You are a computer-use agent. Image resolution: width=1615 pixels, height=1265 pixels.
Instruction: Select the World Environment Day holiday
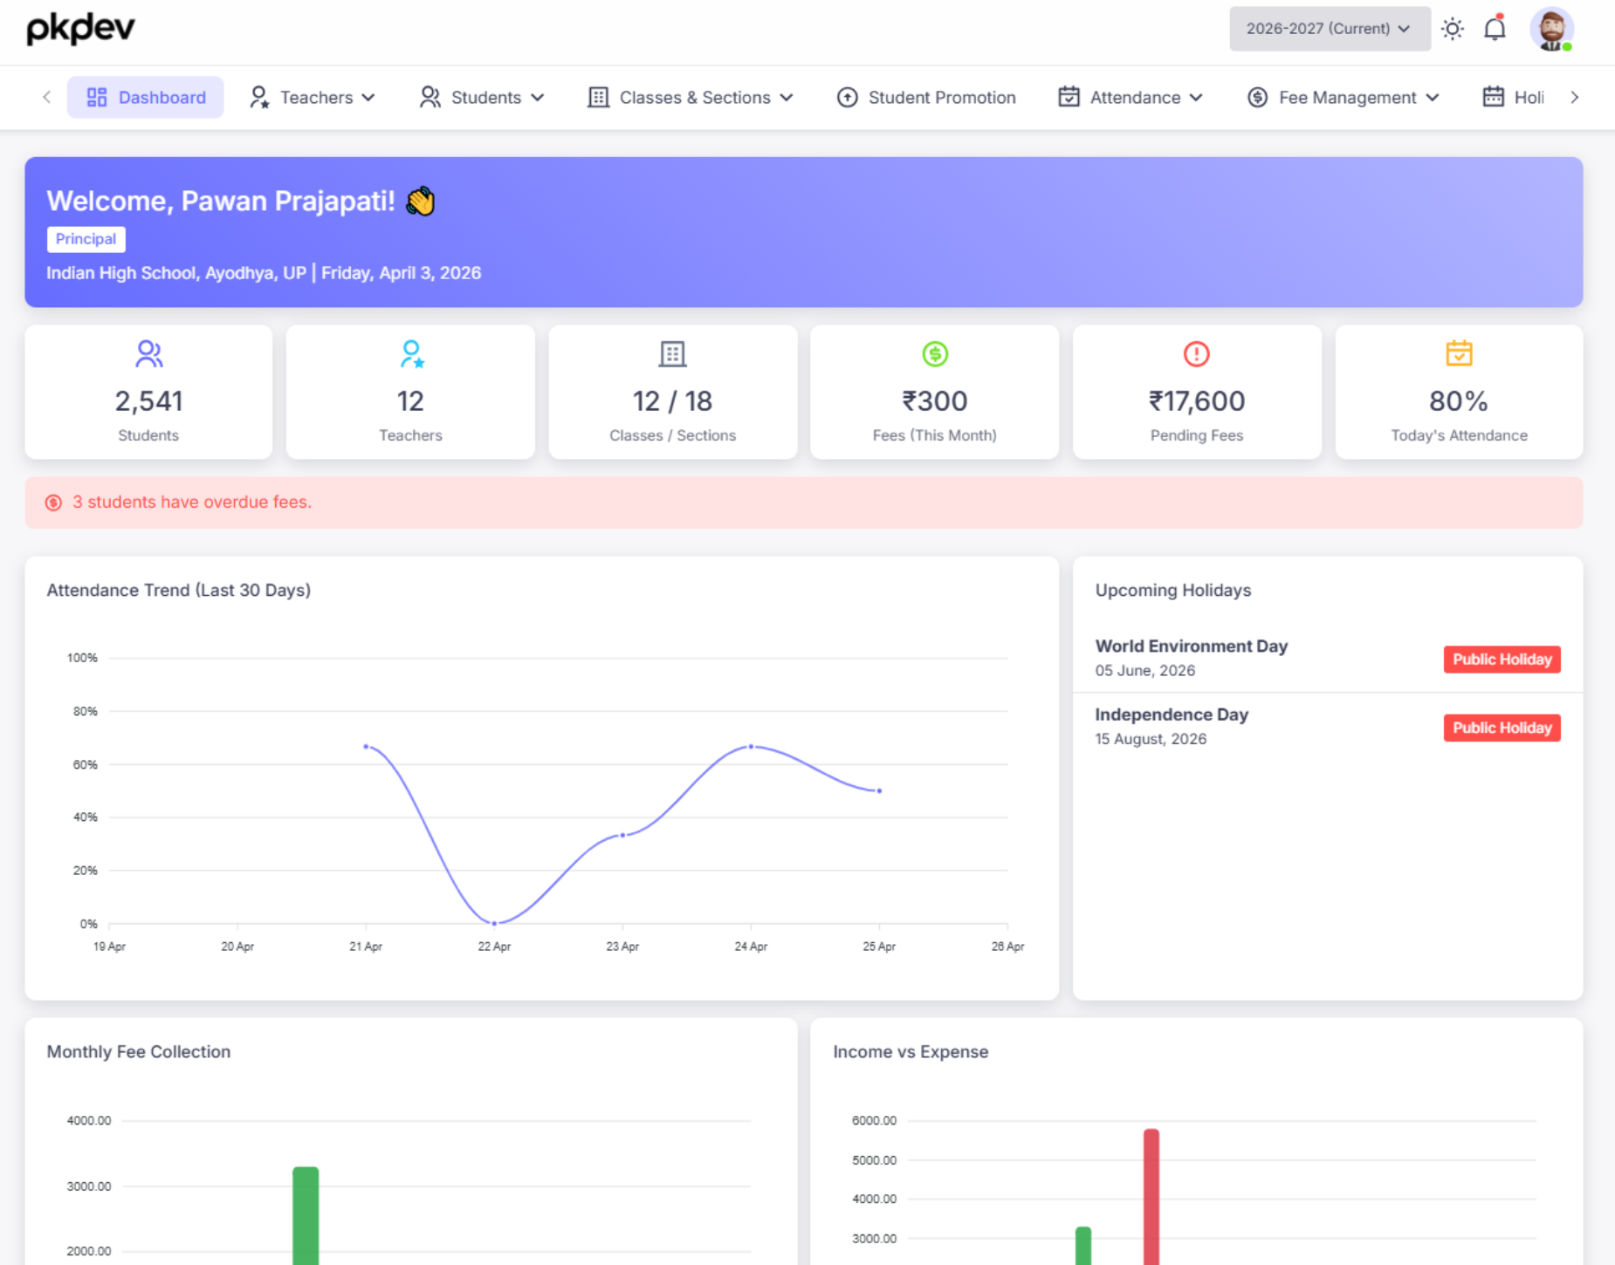(1327, 659)
